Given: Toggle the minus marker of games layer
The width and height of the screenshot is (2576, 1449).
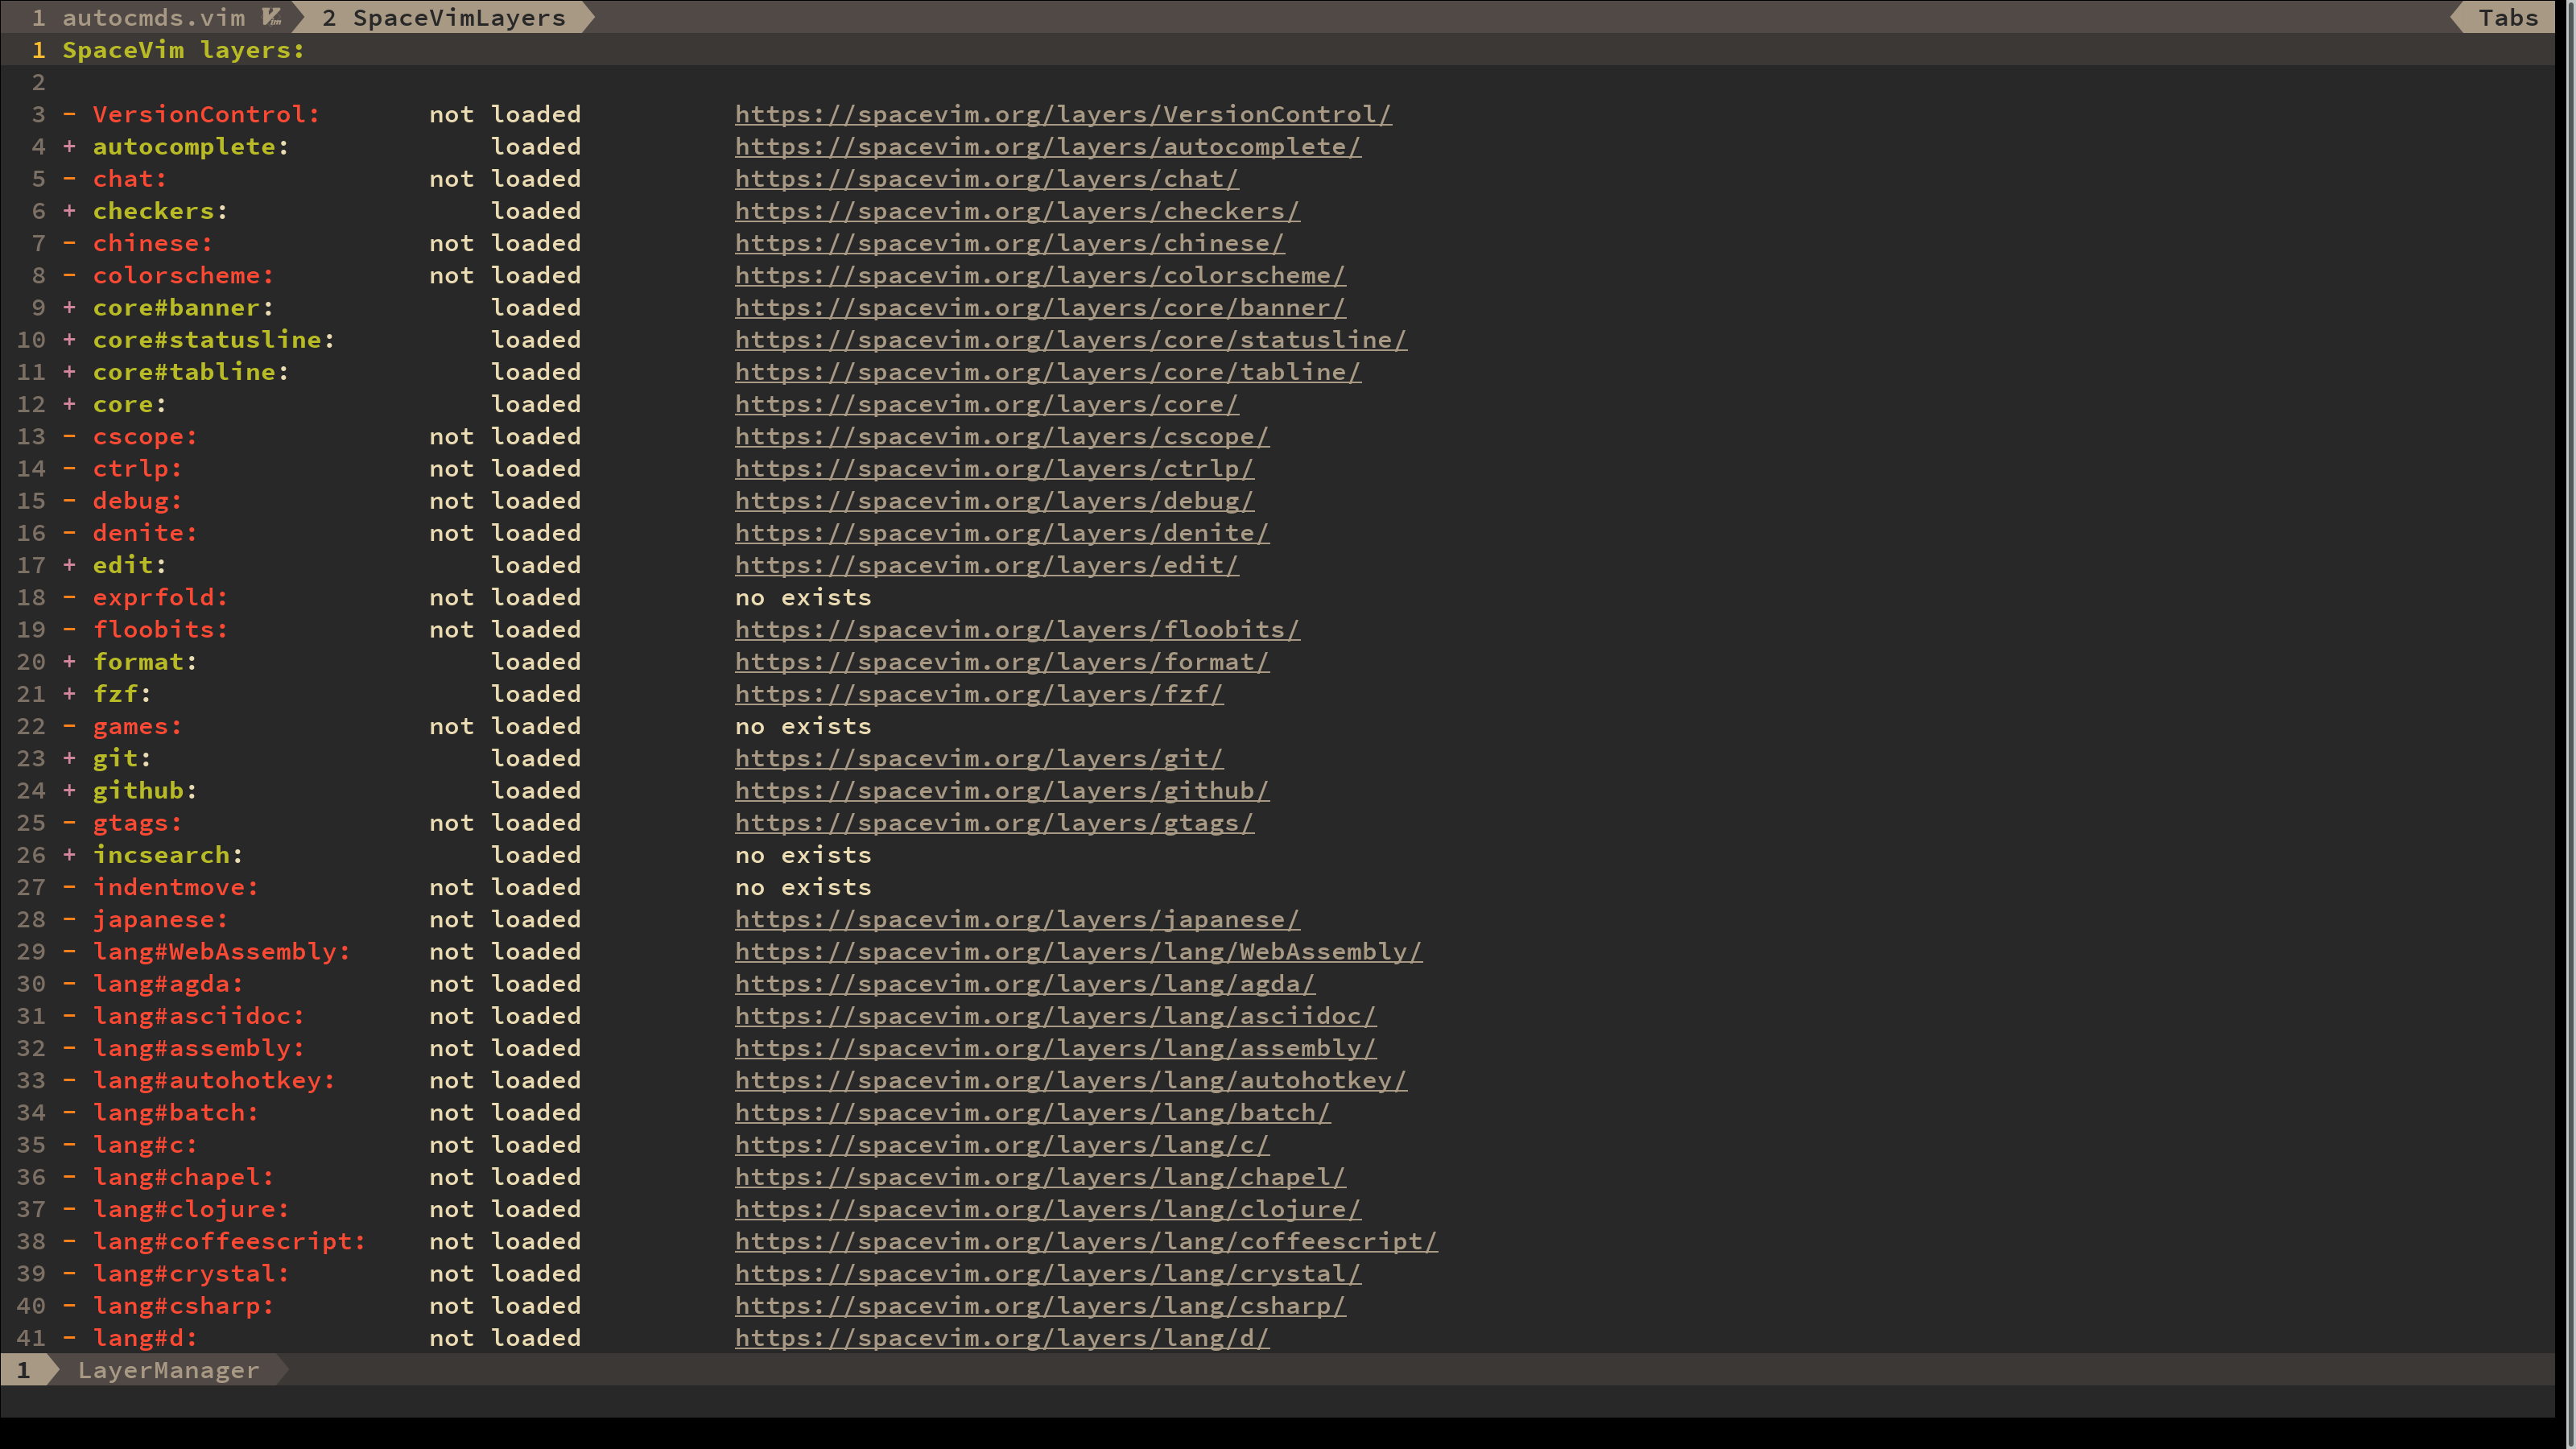Looking at the screenshot, I should click(x=69, y=727).
